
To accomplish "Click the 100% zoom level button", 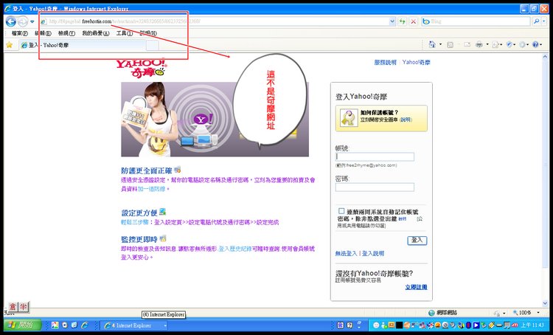I will 523,313.
